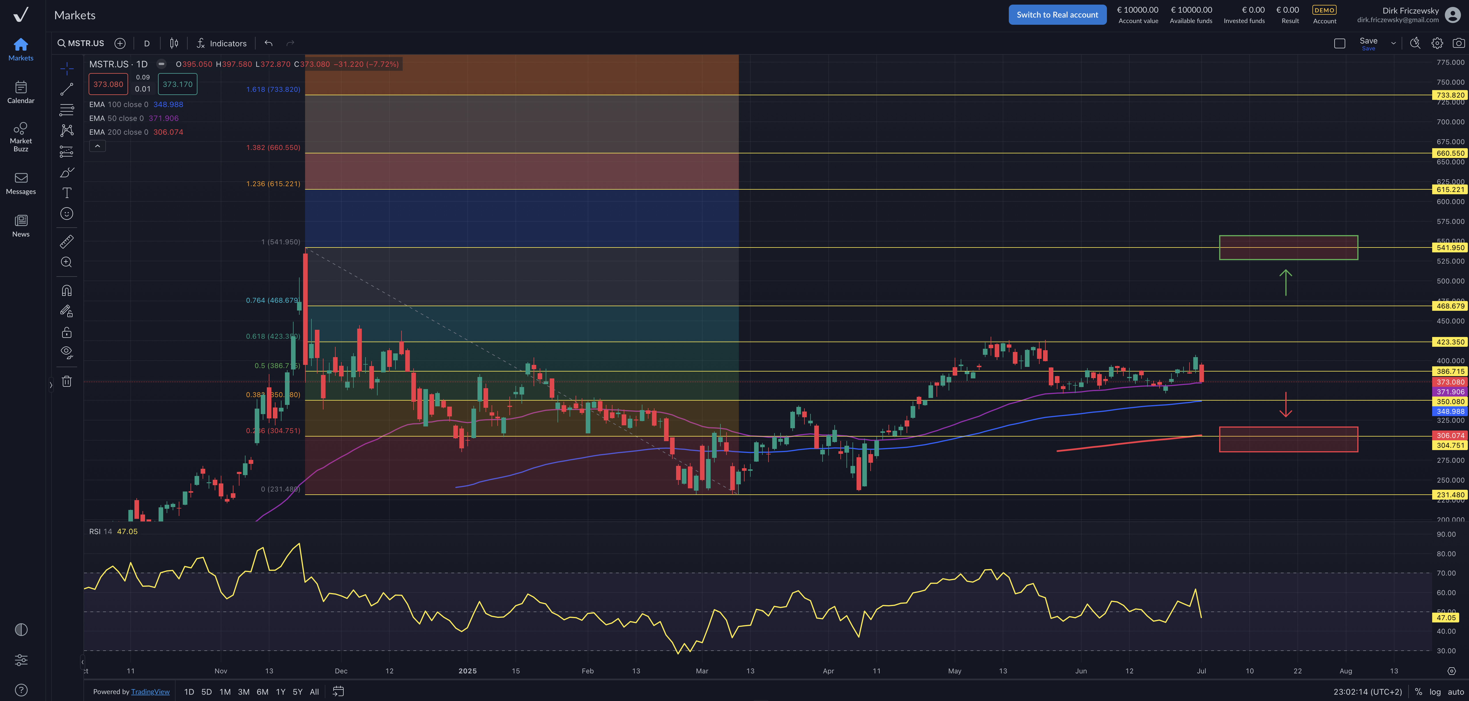The image size is (1469, 701).
Task: Click Switch to Real account
Action: click(1057, 14)
